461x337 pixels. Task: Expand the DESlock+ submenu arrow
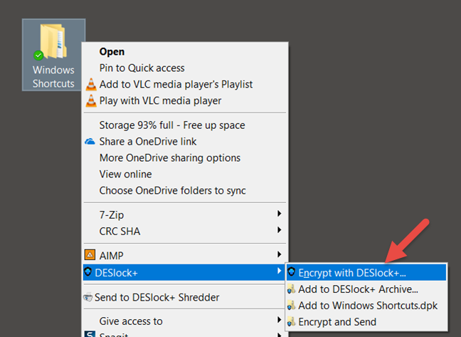tap(279, 271)
